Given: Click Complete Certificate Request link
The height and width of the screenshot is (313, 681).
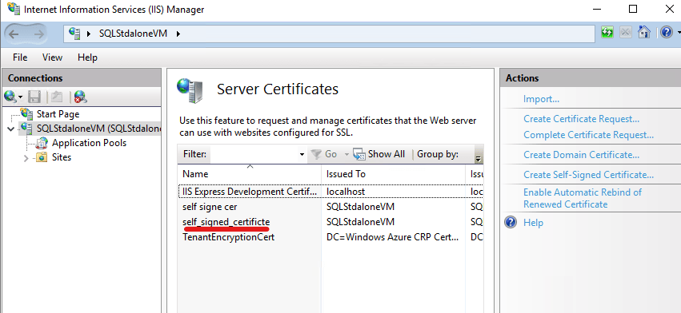Looking at the screenshot, I should tap(588, 135).
